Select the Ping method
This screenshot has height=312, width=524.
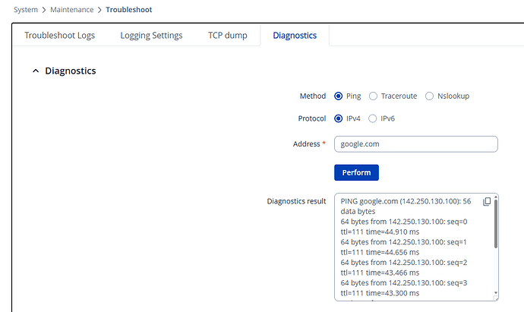coord(339,96)
